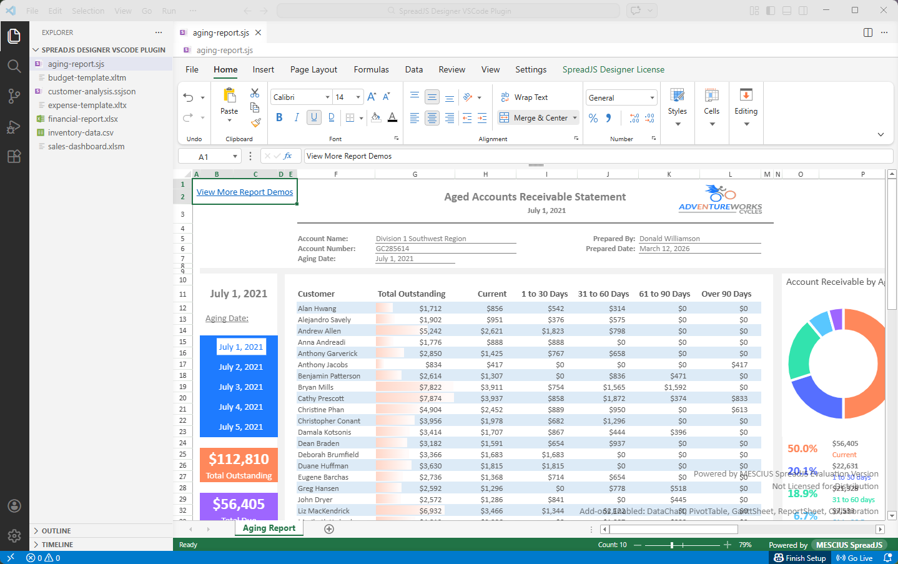Open the Manage gear icon
Viewport: 898px width, 564px height.
(14, 536)
